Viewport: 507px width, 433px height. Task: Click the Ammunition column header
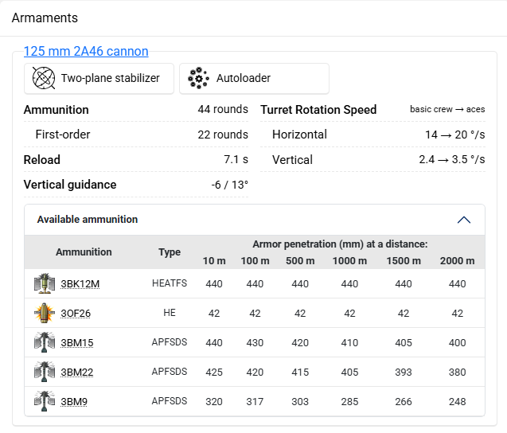pyautogui.click(x=84, y=252)
